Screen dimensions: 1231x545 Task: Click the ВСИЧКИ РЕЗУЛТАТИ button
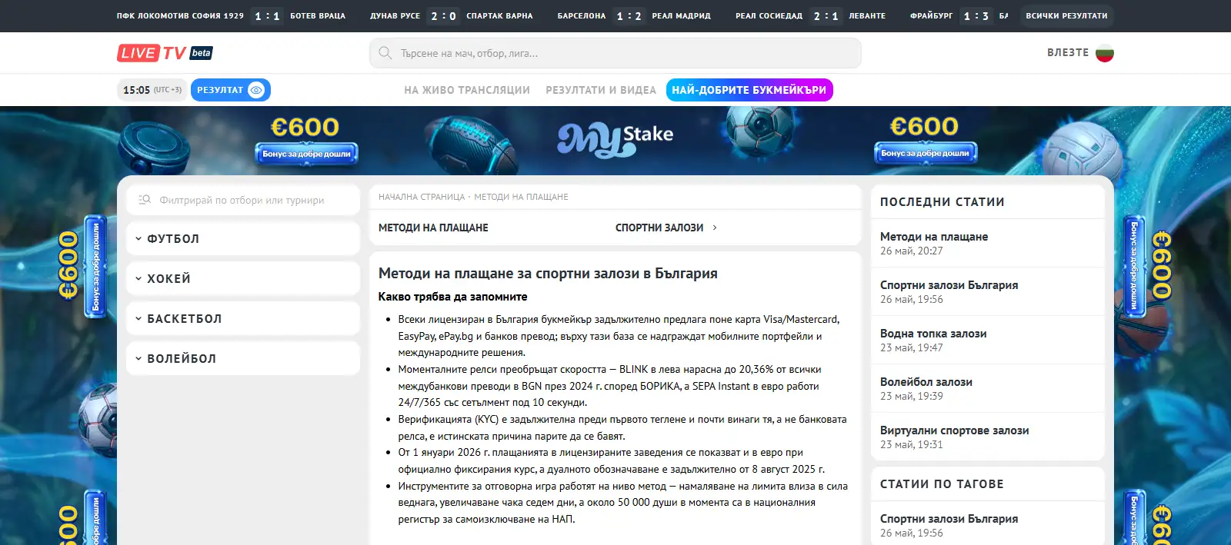tap(1066, 15)
